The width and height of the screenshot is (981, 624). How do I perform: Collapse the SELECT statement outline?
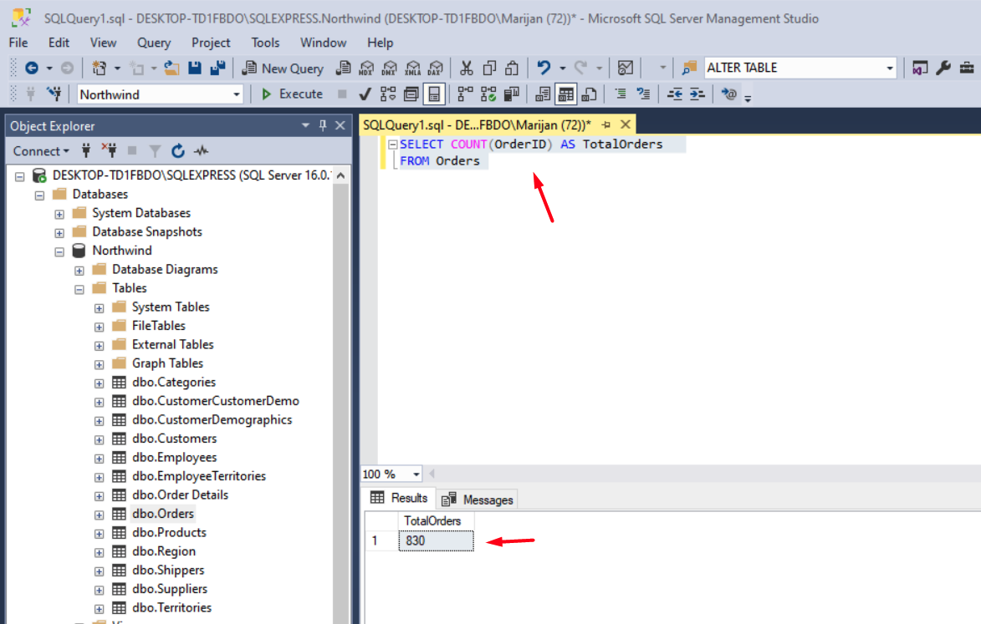(x=393, y=145)
